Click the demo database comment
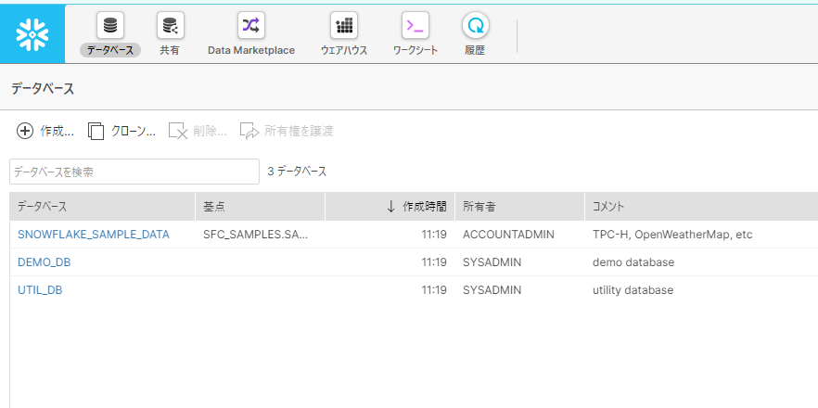818x408 pixels. [633, 261]
